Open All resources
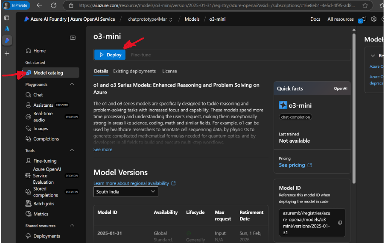Image resolution: width=384 pixels, height=243 pixels. click(340, 19)
